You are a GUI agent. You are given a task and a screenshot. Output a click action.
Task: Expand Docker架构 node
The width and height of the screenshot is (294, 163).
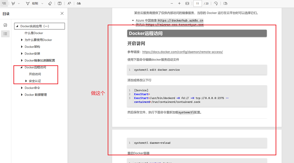[22, 46]
